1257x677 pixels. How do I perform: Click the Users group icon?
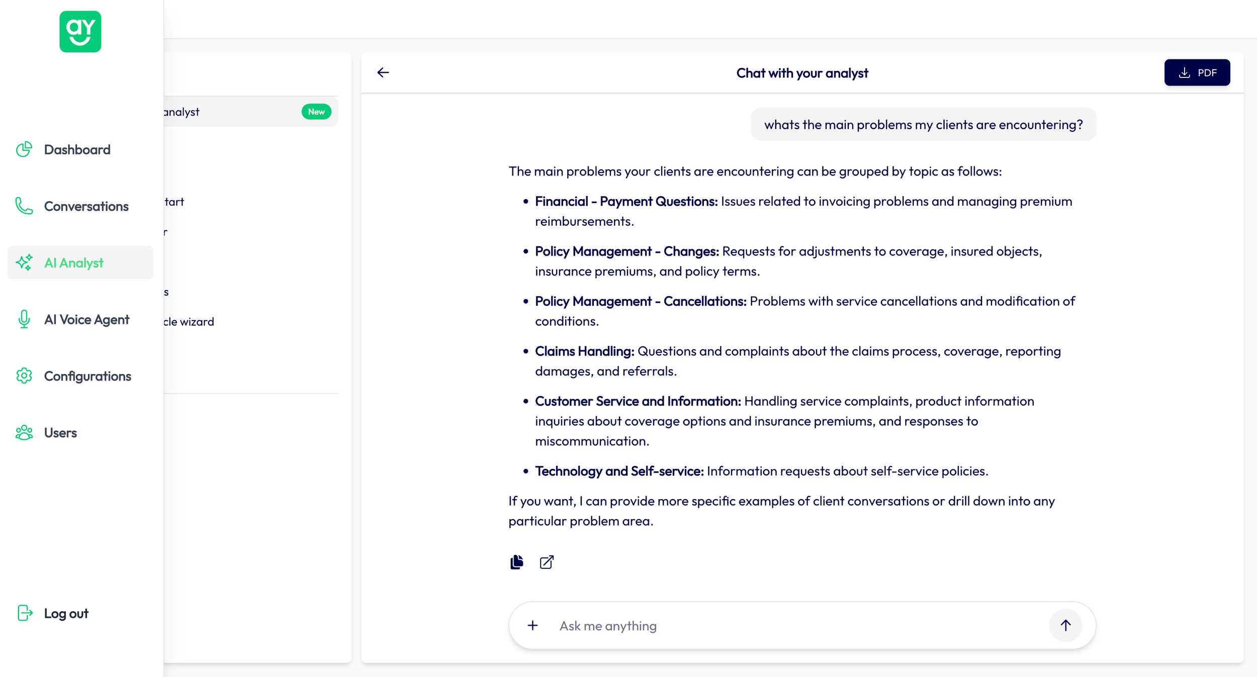(24, 432)
